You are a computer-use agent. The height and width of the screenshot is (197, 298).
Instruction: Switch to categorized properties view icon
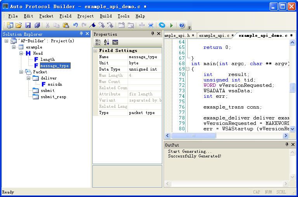pos(98,42)
